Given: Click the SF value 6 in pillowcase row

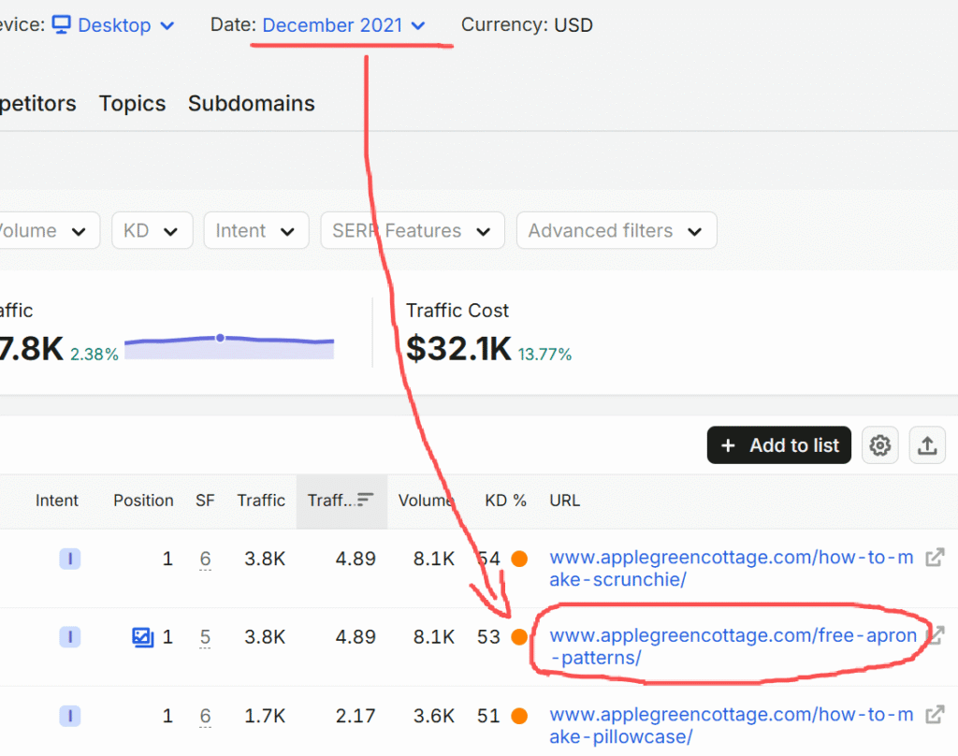Looking at the screenshot, I should (205, 716).
